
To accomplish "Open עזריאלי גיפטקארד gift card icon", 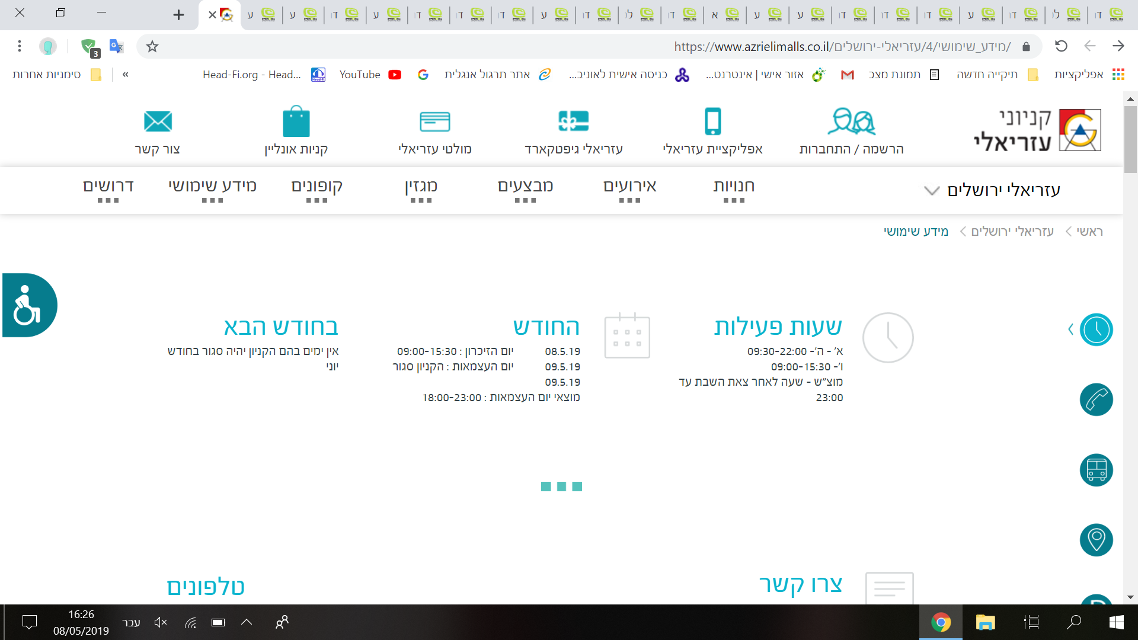I will coord(574,121).
